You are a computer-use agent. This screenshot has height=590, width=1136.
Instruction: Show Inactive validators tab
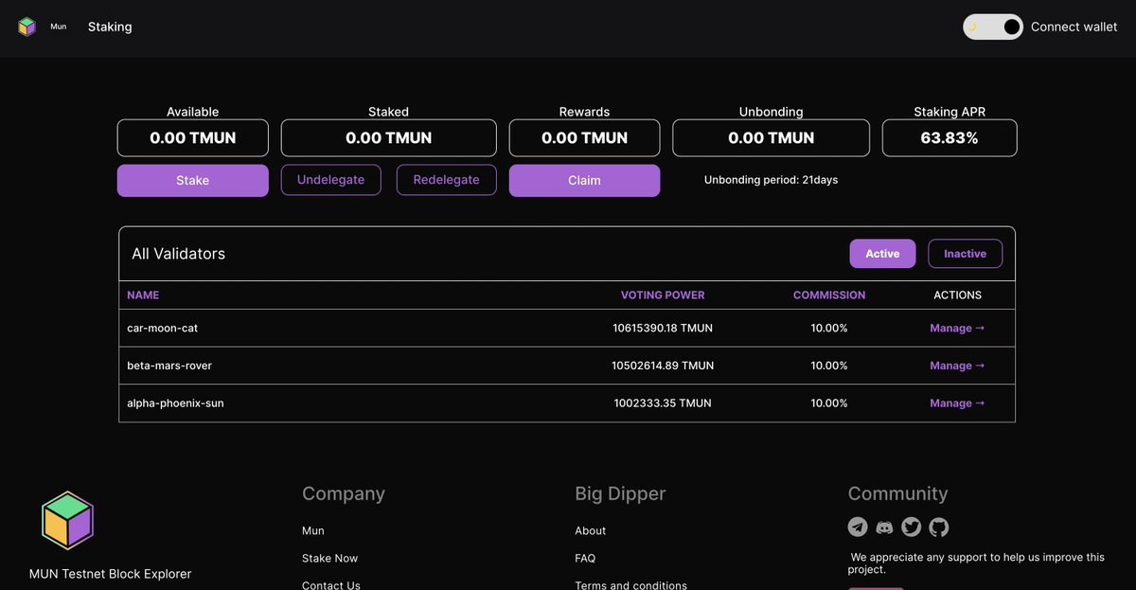point(965,254)
